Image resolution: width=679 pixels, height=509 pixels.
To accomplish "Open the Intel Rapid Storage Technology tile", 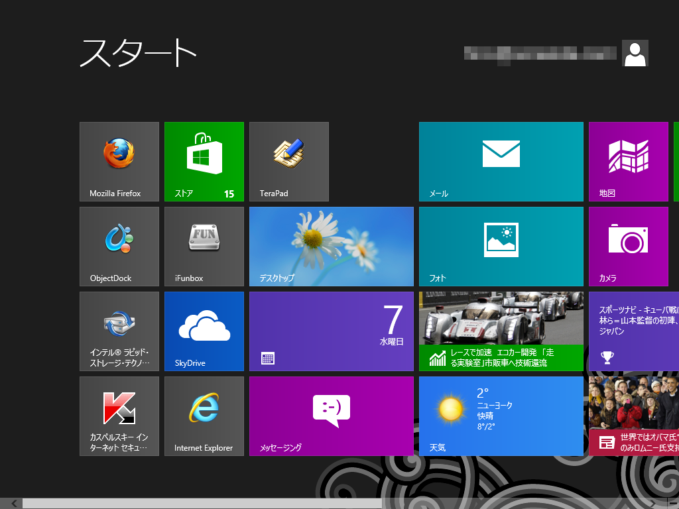I will pyautogui.click(x=119, y=331).
